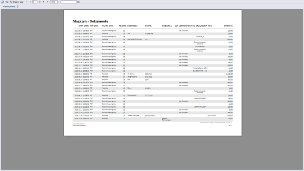The height and width of the screenshot is (171, 304).
Task: Click the Magazyn - Dokumenty title
Action: [x=90, y=21]
